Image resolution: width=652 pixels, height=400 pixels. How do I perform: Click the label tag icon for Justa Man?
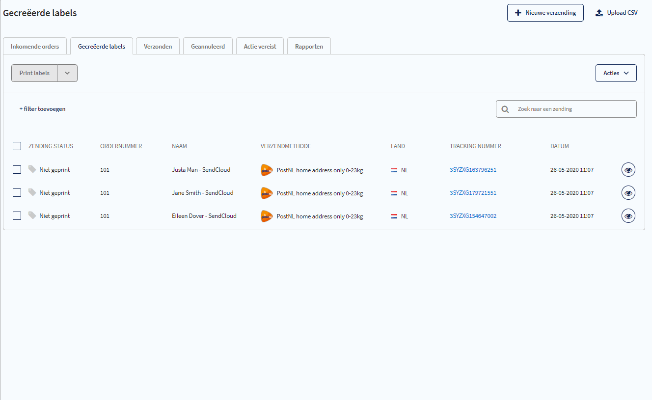[x=32, y=169]
